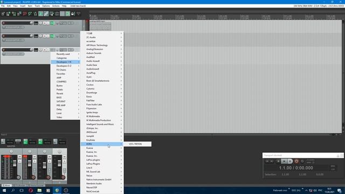The width and height of the screenshot is (345, 194).
Task: Expand the FabFilter developer submenu
Action: [x=102, y=101]
